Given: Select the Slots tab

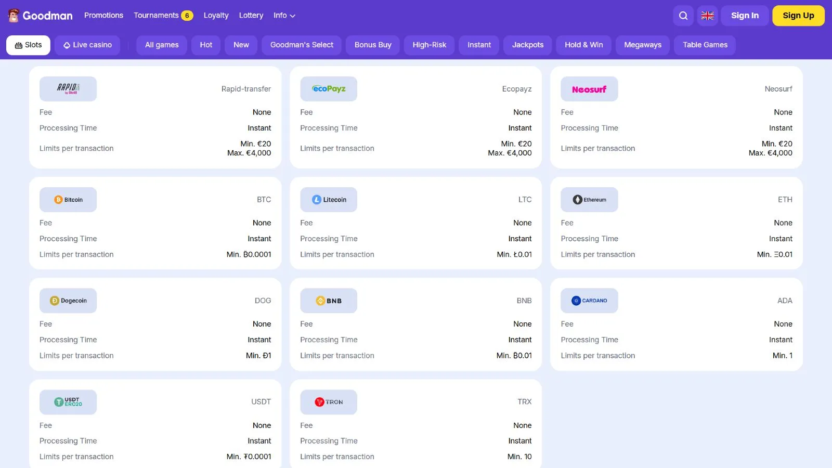Looking at the screenshot, I should [x=28, y=45].
